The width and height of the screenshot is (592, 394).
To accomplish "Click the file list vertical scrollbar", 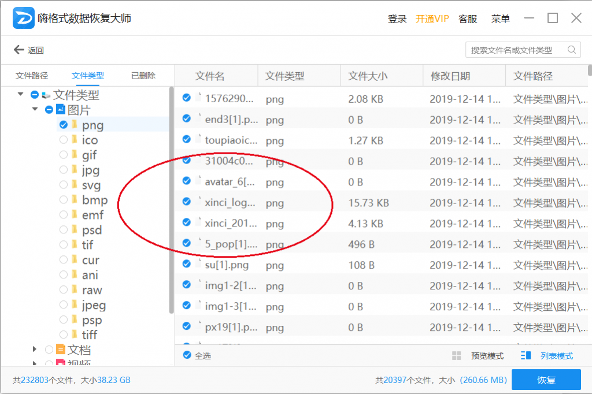I will (x=590, y=70).
